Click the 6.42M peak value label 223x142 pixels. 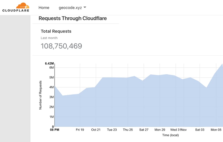[49, 63]
